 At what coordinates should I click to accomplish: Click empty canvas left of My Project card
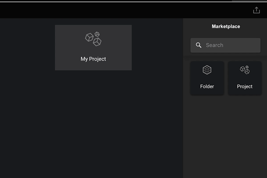click(x=27, y=48)
